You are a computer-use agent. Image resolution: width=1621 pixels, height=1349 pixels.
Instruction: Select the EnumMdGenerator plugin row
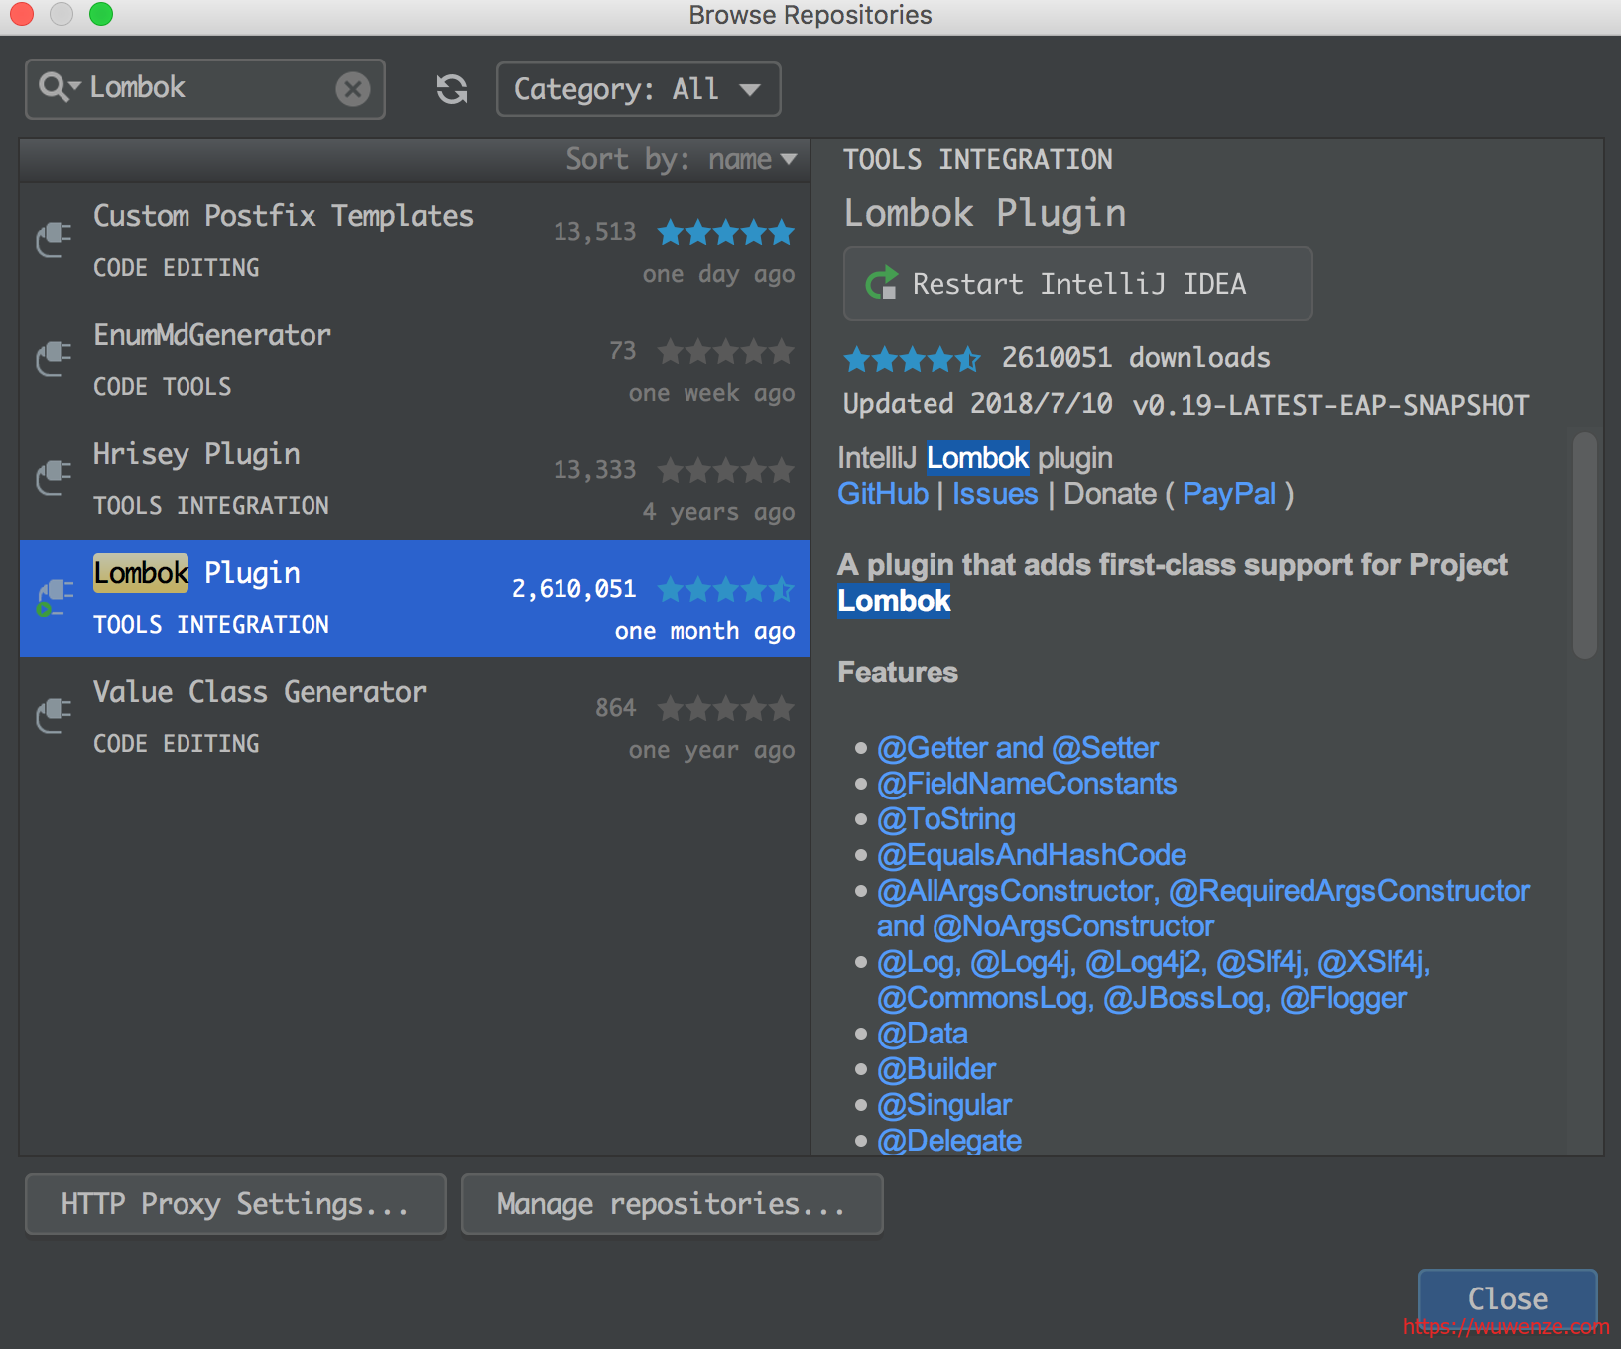[x=415, y=360]
